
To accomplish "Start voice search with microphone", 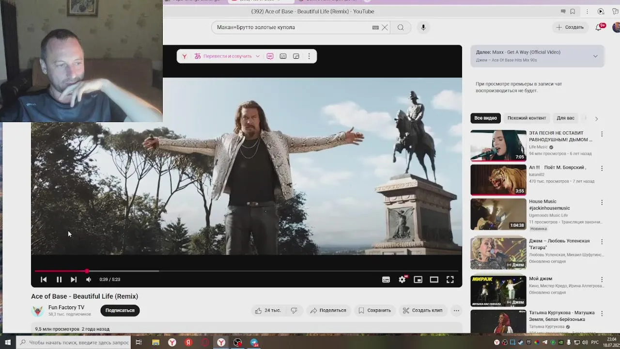I will tap(423, 28).
